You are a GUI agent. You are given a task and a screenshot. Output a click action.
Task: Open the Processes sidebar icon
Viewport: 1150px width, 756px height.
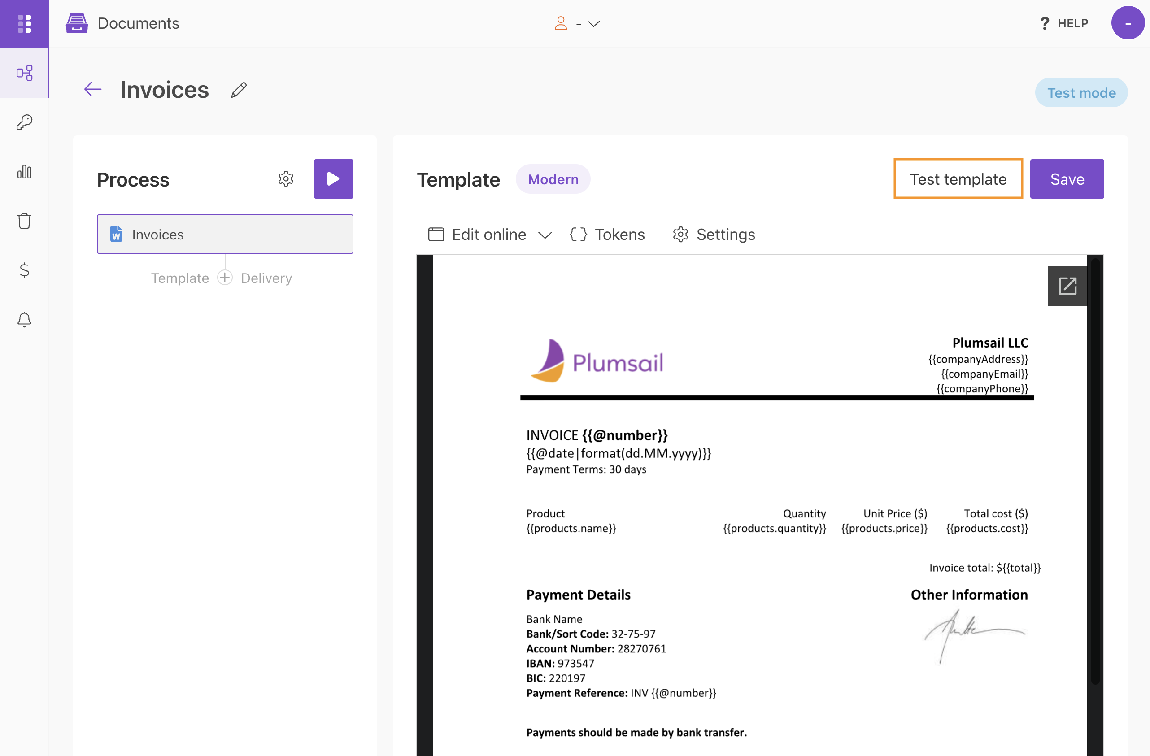tap(24, 73)
